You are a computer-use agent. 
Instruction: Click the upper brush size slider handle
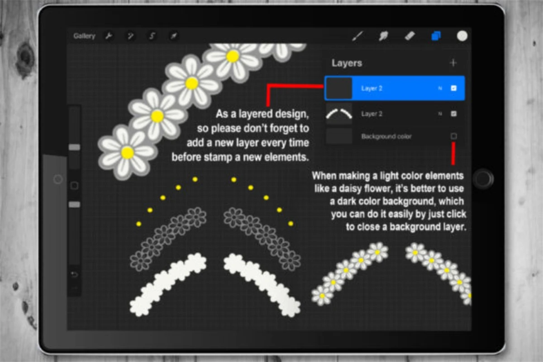point(74,147)
